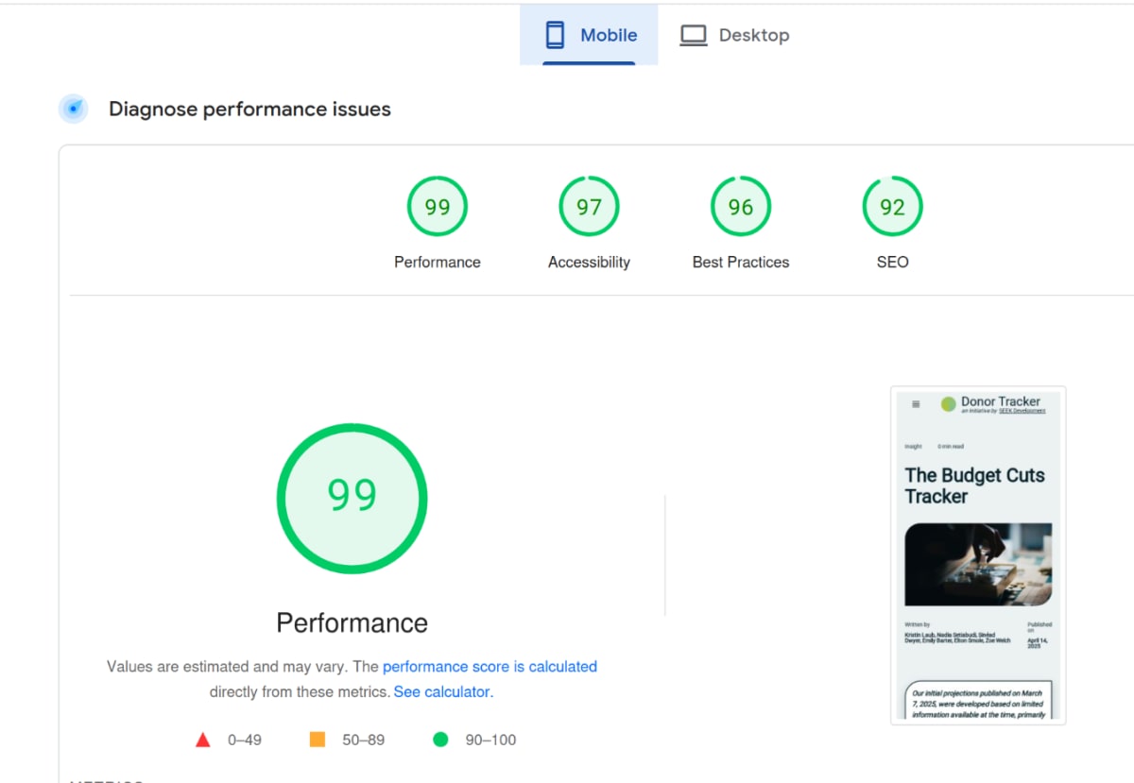Screen dimensions: 1134x783
Task: Click the 'Performance' label under small gauge
Action: point(438,263)
